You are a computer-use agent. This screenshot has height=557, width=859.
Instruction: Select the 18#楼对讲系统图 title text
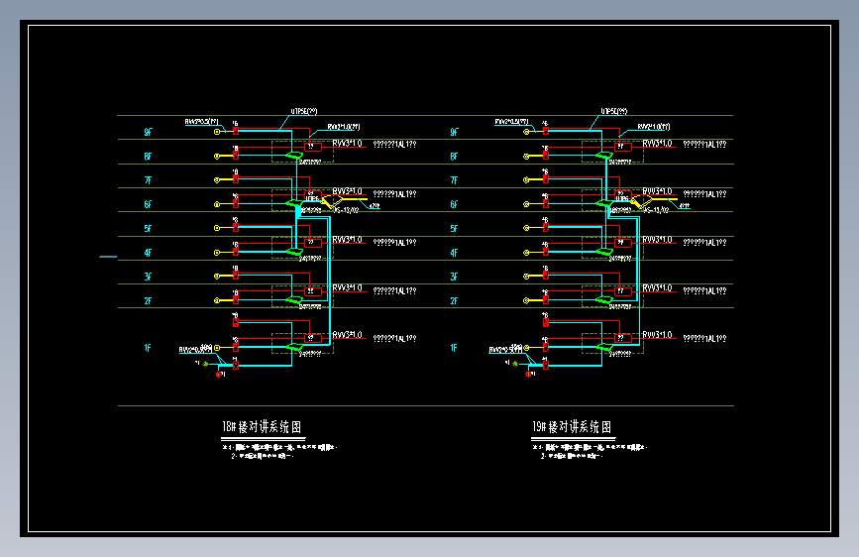pos(262,427)
